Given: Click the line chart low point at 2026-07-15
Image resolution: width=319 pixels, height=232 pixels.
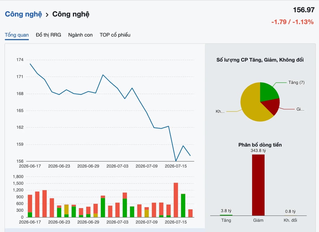Looking at the screenshot, I should click(176, 161).
